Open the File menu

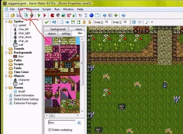[x=12, y=9]
